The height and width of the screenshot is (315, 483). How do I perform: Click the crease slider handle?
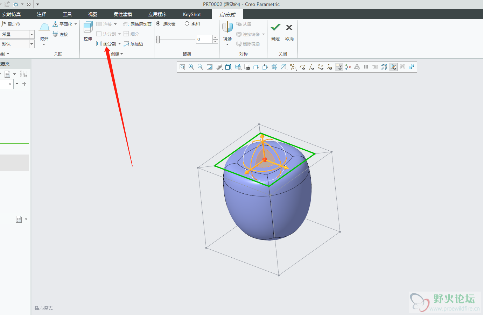click(x=158, y=39)
